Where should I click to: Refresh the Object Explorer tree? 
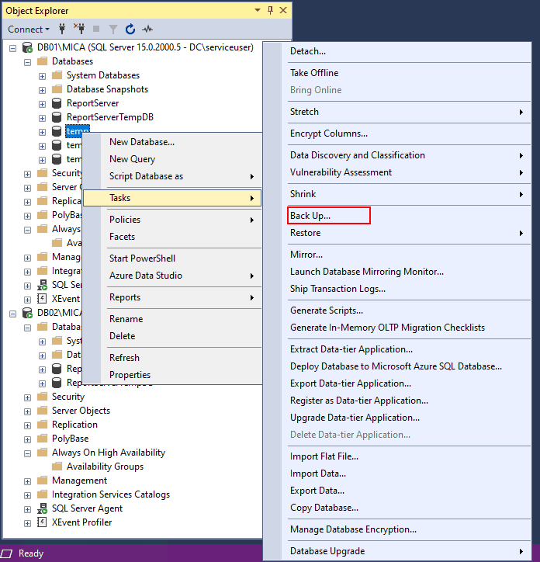(x=130, y=29)
